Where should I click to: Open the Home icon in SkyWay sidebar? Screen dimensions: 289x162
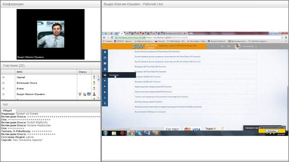click(x=105, y=52)
